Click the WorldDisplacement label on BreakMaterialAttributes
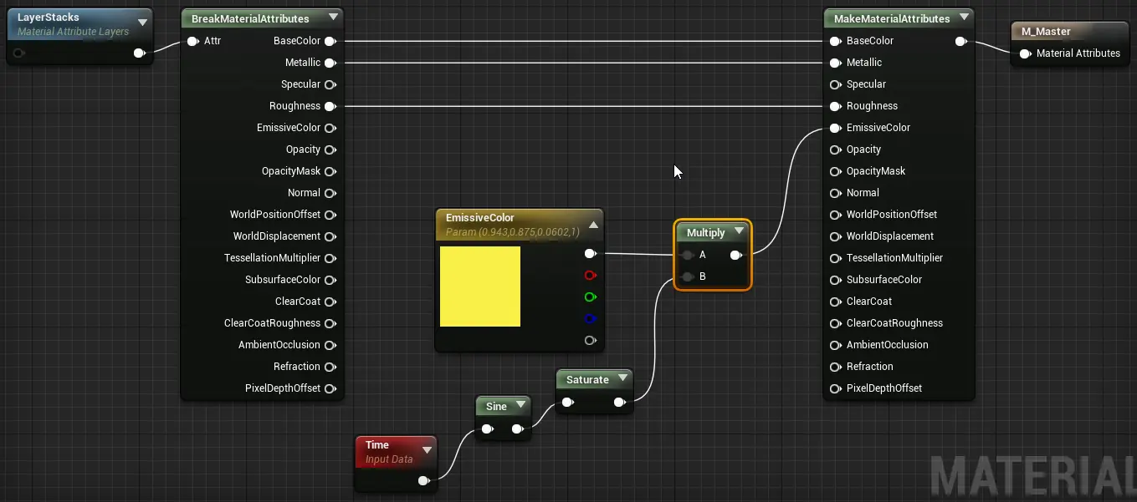The image size is (1137, 502). (277, 236)
